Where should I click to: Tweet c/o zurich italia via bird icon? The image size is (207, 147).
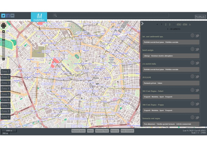click(x=197, y=63)
